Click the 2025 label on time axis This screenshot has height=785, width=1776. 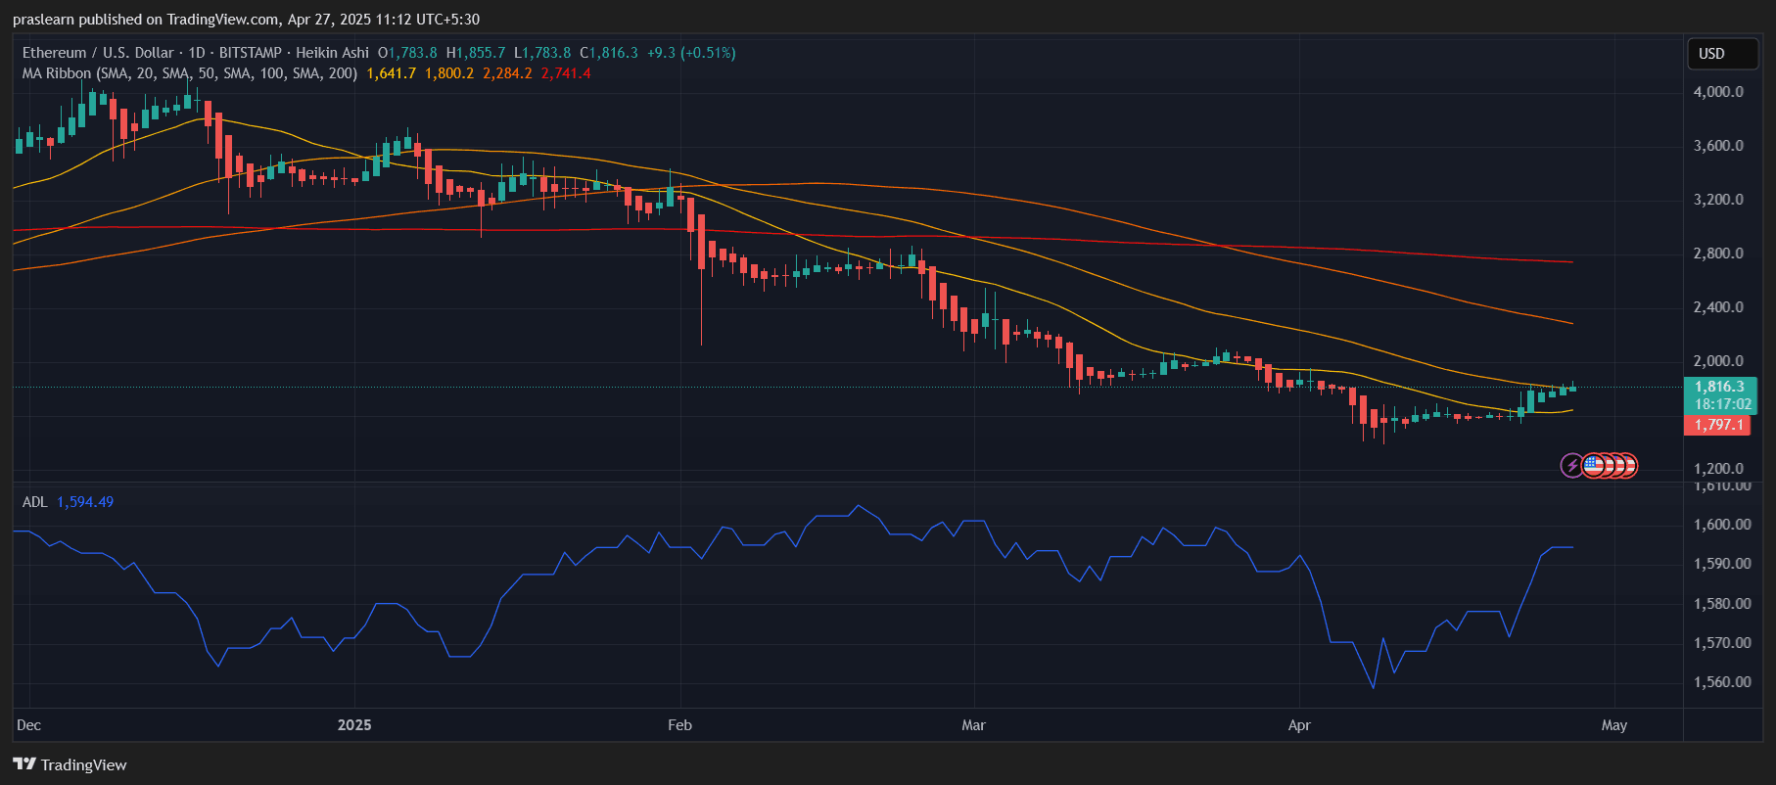pos(354,725)
